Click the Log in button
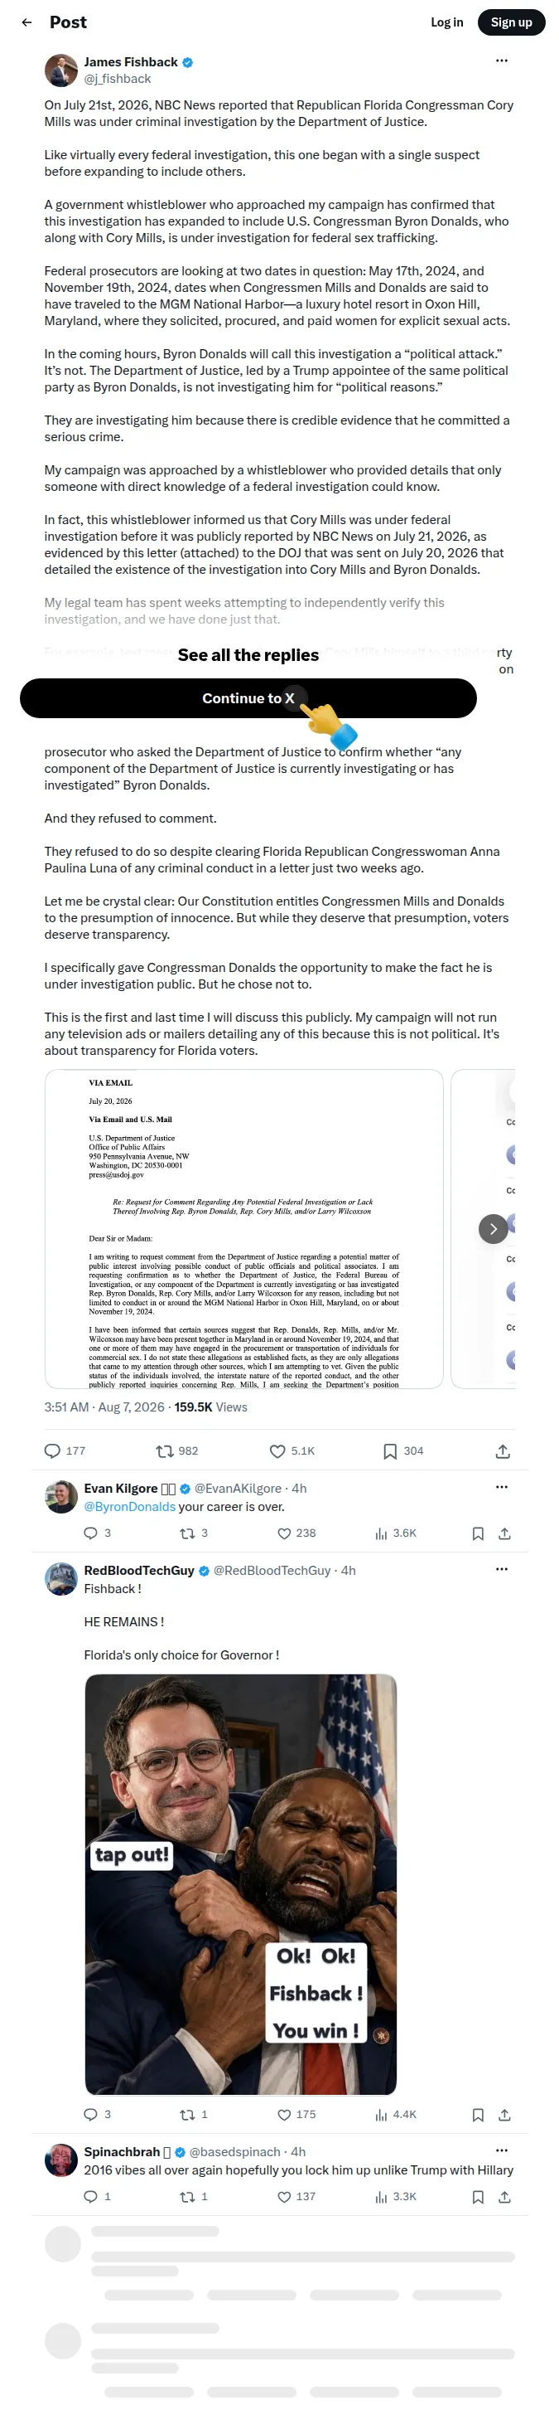 click(x=447, y=22)
